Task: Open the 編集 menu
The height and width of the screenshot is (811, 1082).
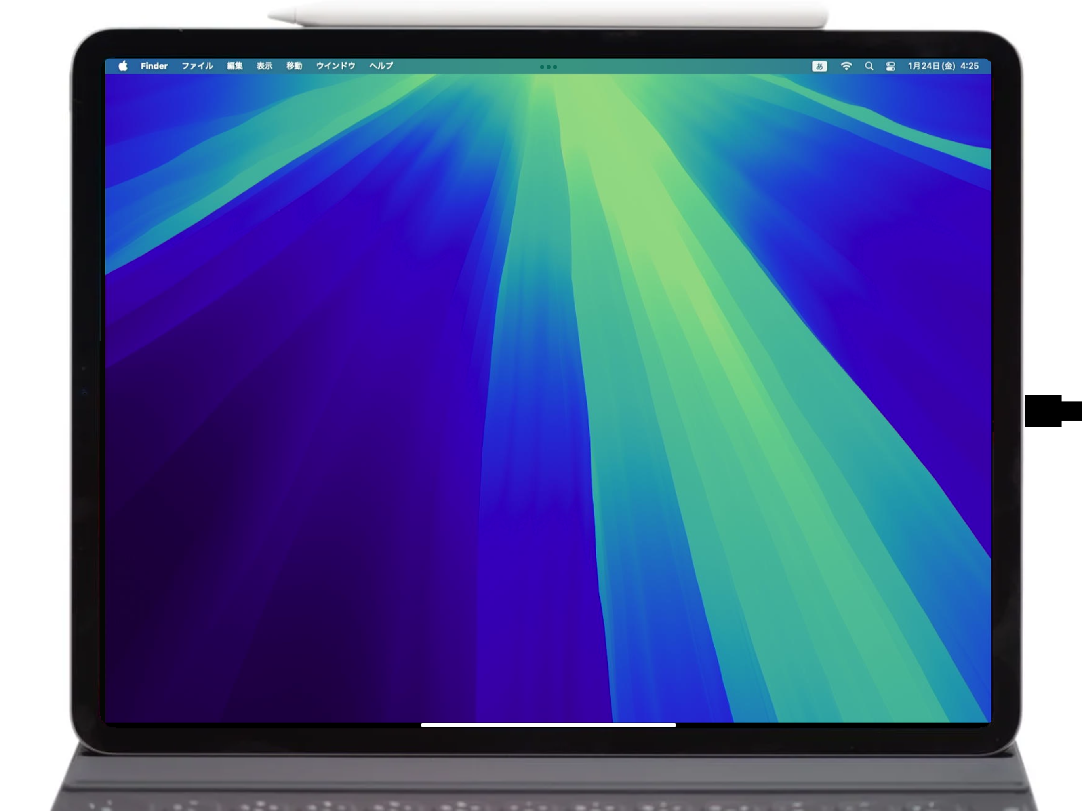Action: click(x=235, y=66)
